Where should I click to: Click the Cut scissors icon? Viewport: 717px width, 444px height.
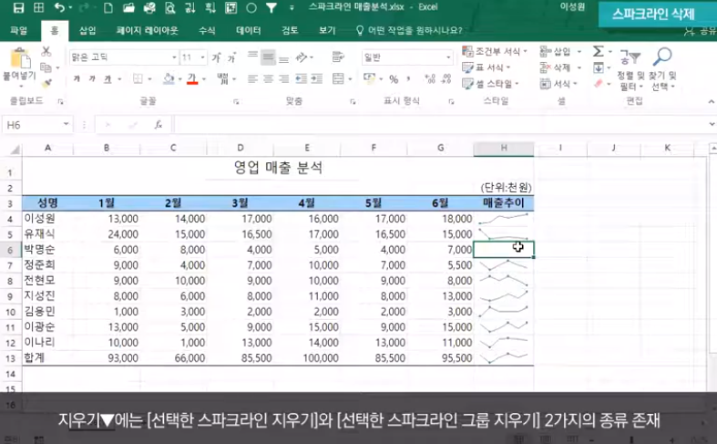[46, 51]
